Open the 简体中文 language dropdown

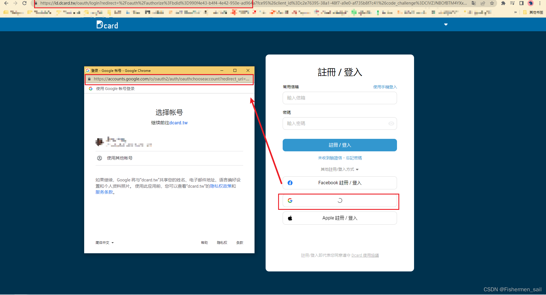[104, 243]
